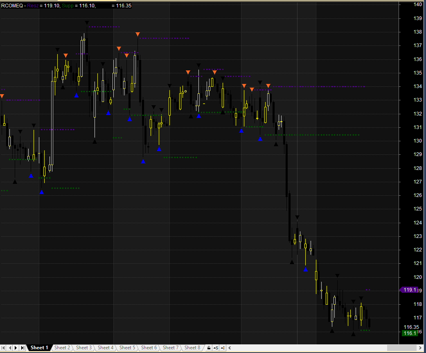Screen dimensions: 426x353
Task: Click the green 116.1 support price tag
Action: [x=410, y=333]
